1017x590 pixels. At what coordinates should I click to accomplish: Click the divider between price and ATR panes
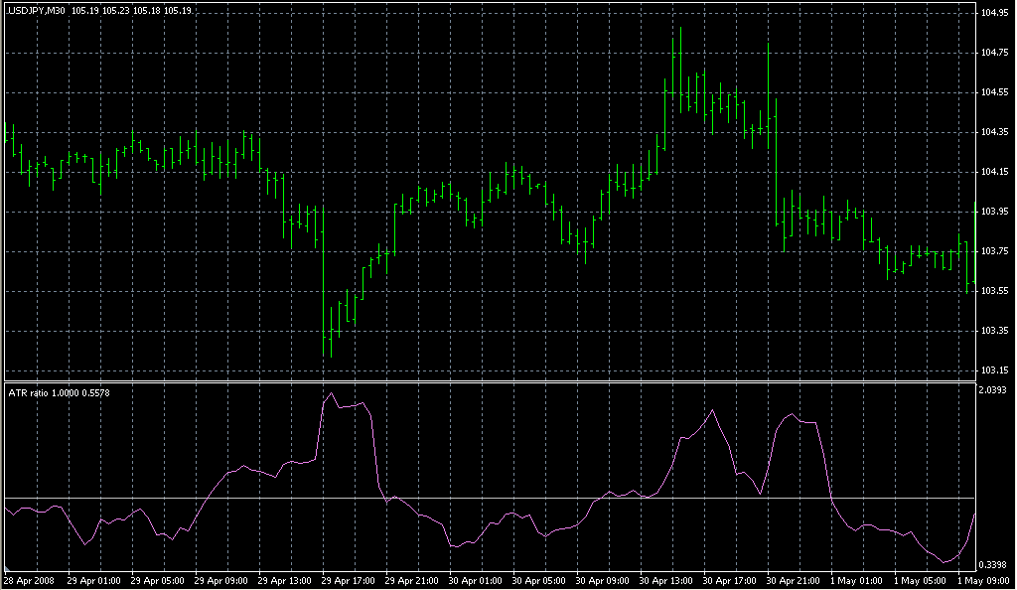coord(497,380)
